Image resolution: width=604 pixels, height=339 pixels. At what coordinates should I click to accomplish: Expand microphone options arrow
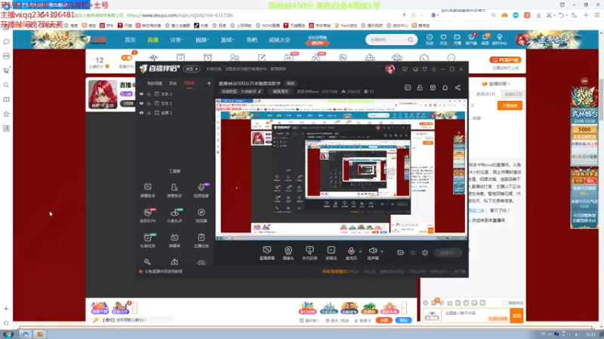click(x=360, y=252)
